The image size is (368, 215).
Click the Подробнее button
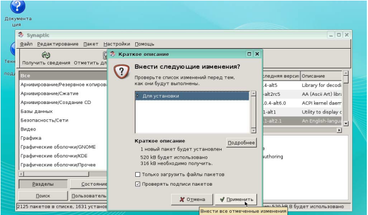[241, 143]
